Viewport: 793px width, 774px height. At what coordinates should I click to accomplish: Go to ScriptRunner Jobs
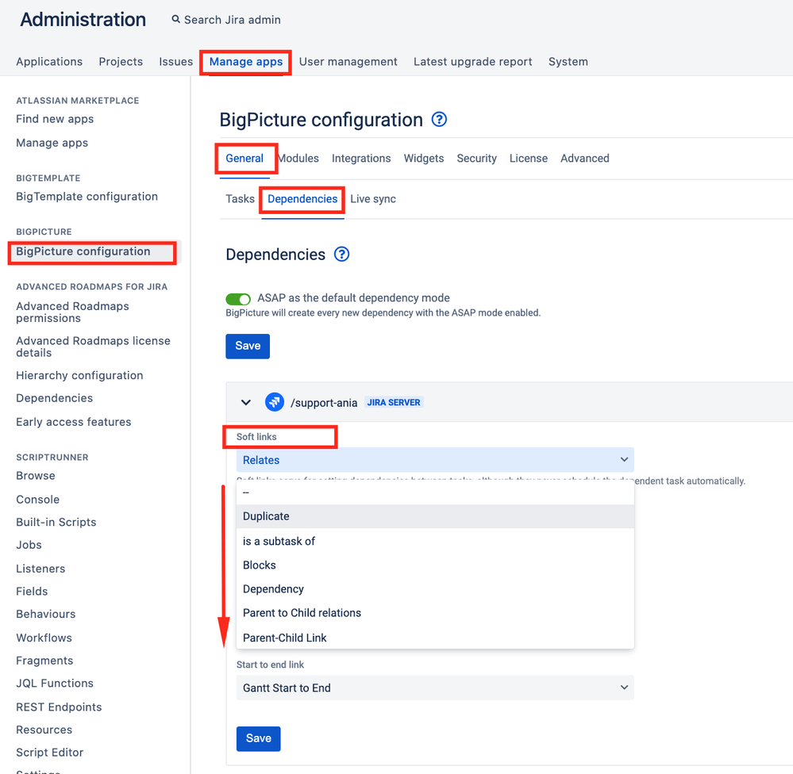click(x=29, y=545)
